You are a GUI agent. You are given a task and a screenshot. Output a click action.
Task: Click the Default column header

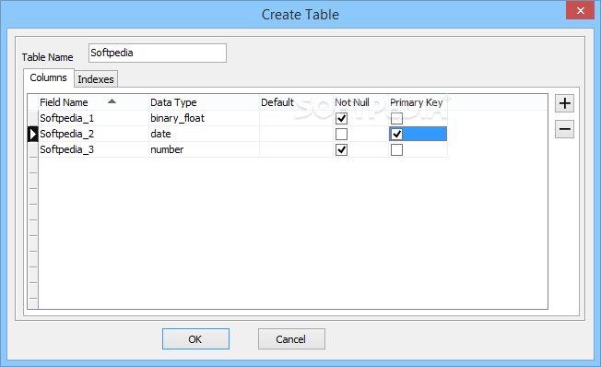[x=296, y=102]
